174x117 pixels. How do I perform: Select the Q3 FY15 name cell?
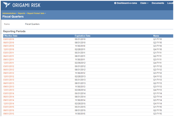[158, 114]
